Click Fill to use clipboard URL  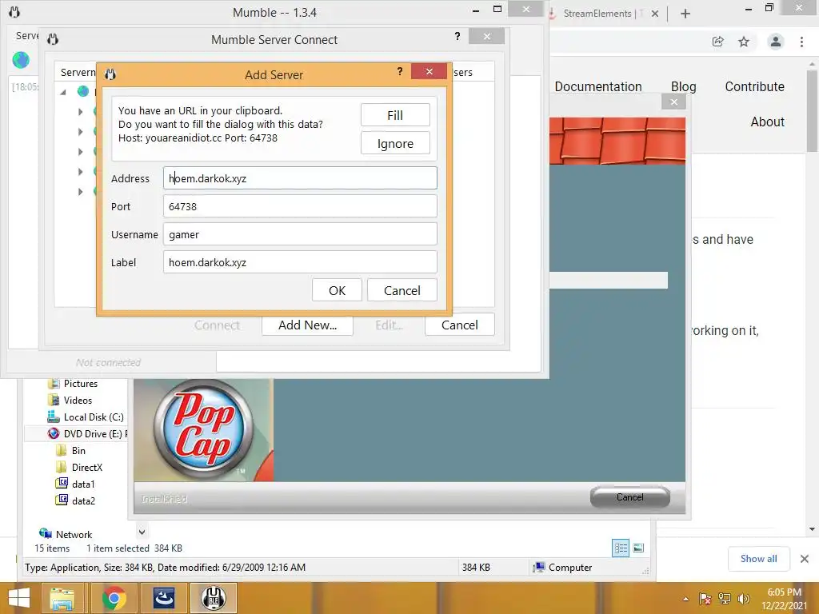[395, 115]
